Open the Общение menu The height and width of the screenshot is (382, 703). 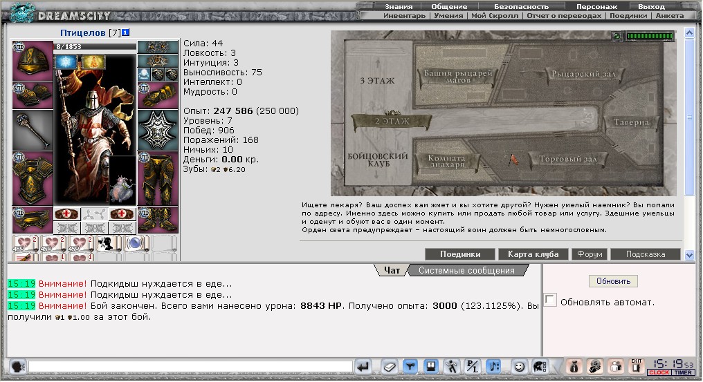pos(449,6)
